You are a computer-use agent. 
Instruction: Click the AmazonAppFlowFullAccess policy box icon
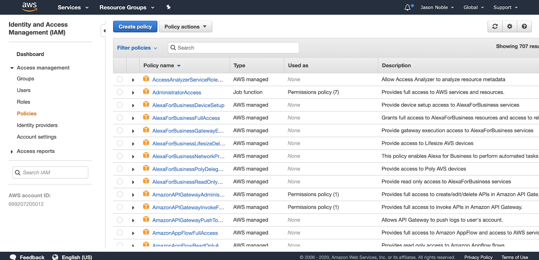click(x=146, y=232)
